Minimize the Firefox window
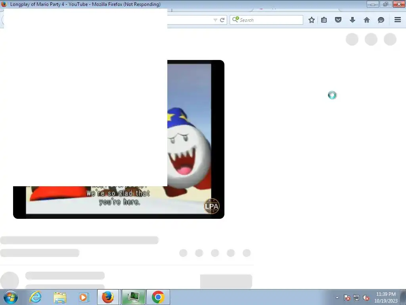This screenshot has width=406, height=305. [x=373, y=4]
